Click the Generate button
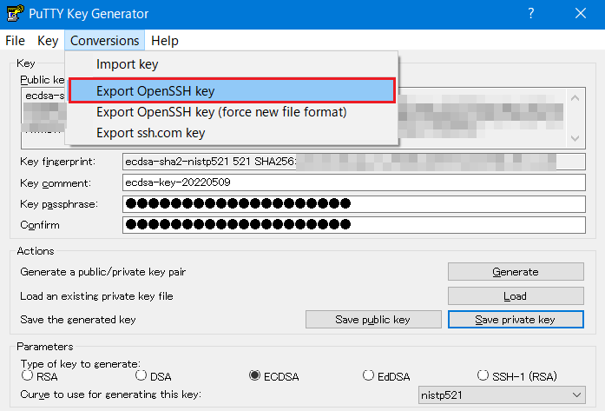Image resolution: width=605 pixels, height=411 pixels. 515,272
